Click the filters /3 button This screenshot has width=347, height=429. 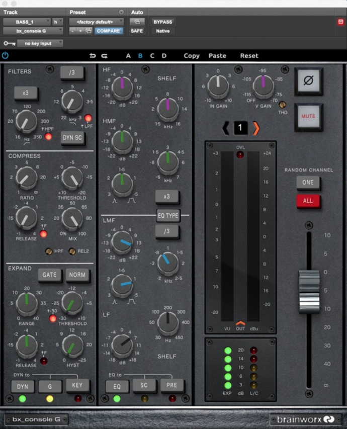tap(72, 72)
